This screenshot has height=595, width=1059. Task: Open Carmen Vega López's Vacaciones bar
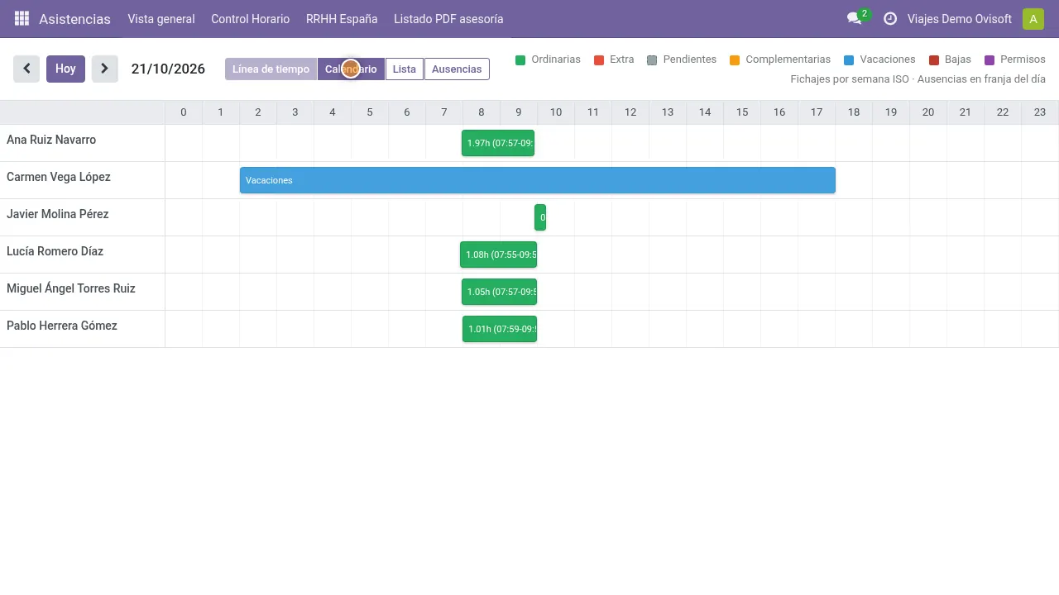click(538, 180)
